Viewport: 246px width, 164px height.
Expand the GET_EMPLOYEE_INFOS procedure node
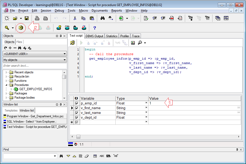(x=11, y=89)
